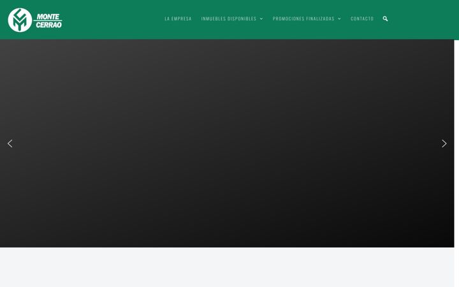
Task: Expand Promociones Finalizadas chevron
Action: [x=339, y=18]
